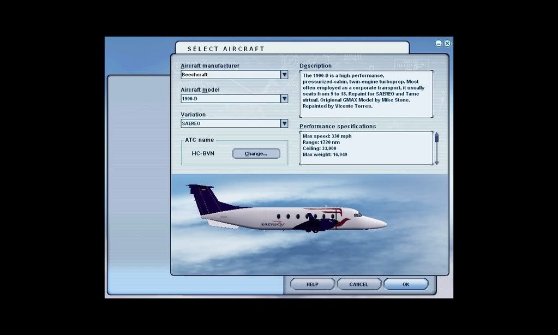This screenshot has width=558, height=335.
Task: Click the Range: 1720 nm line
Action: 321,142
